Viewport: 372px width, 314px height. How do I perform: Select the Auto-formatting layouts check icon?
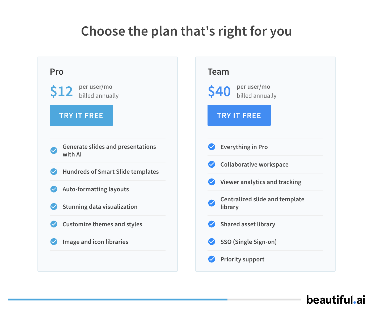(54, 189)
